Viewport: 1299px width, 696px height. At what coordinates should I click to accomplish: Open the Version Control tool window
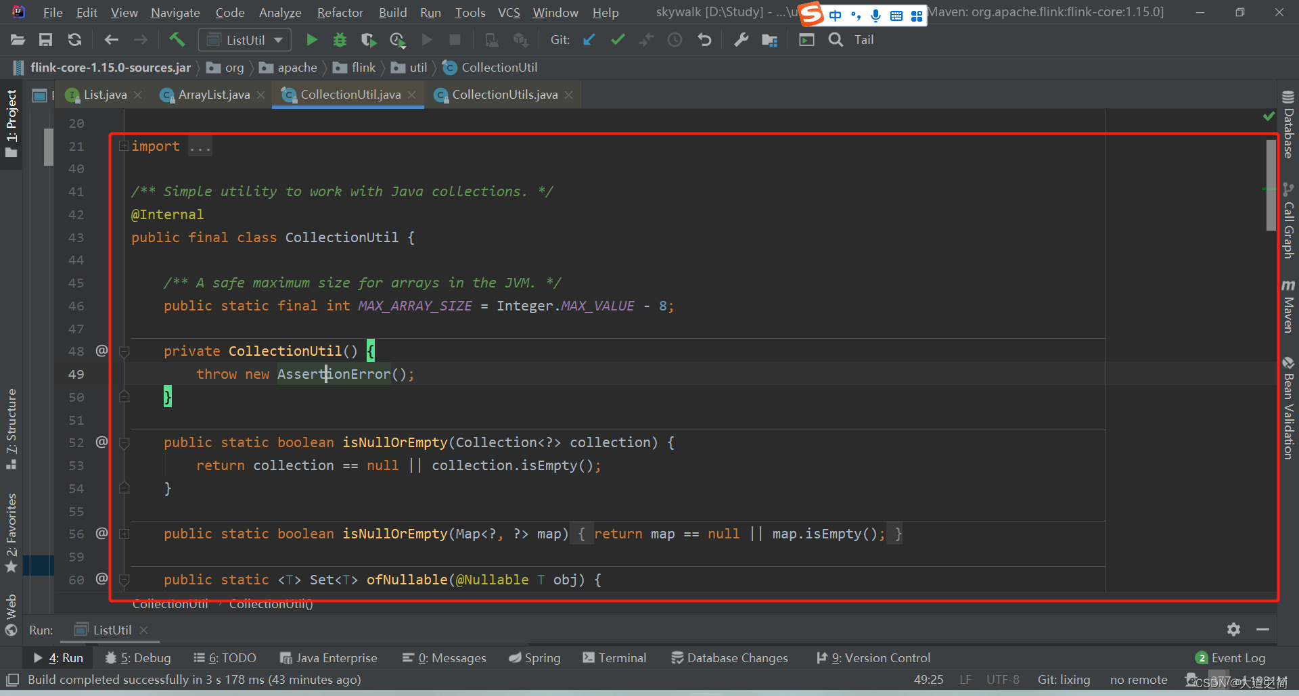pos(873,657)
